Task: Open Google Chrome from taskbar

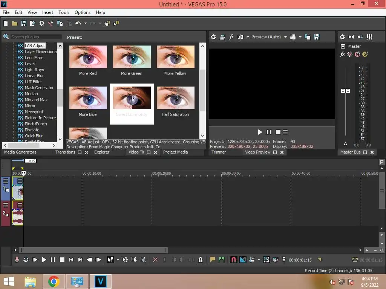Action: tap(54, 281)
